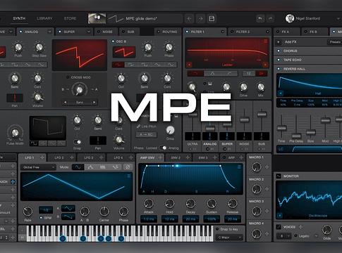The width and height of the screenshot is (342, 253).
Task: Click the save preset floppy icon
Action: pyautogui.click(x=212, y=18)
